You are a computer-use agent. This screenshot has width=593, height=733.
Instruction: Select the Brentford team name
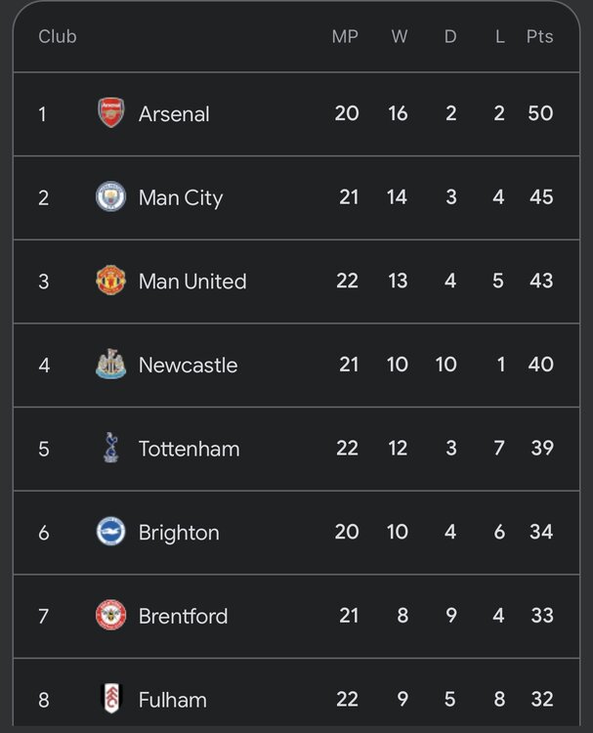(x=183, y=616)
